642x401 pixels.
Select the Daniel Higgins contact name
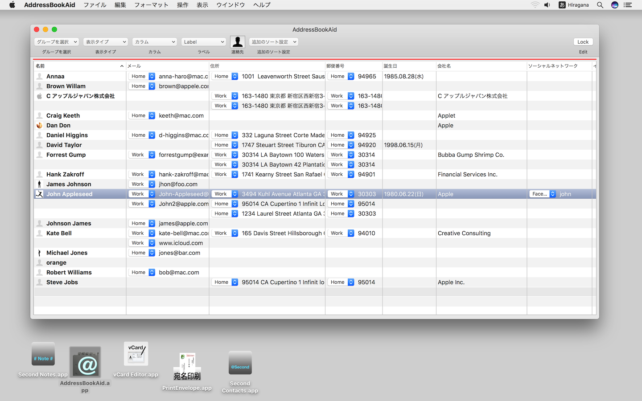[x=67, y=135]
